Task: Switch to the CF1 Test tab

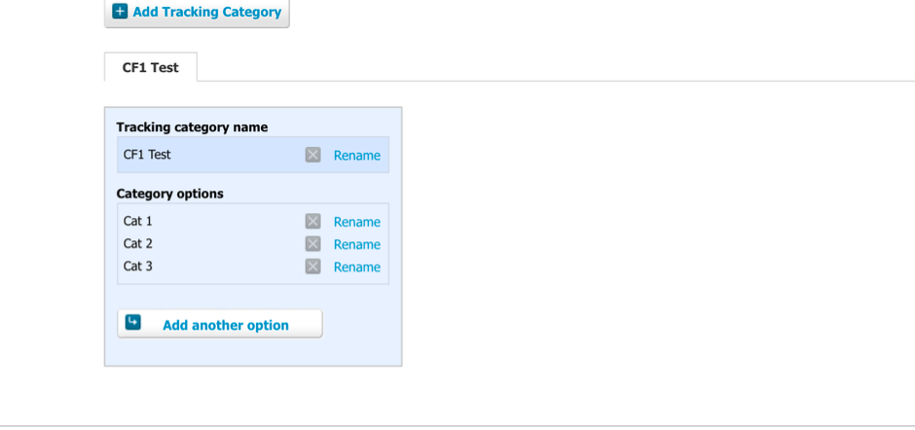Action: pyautogui.click(x=151, y=68)
